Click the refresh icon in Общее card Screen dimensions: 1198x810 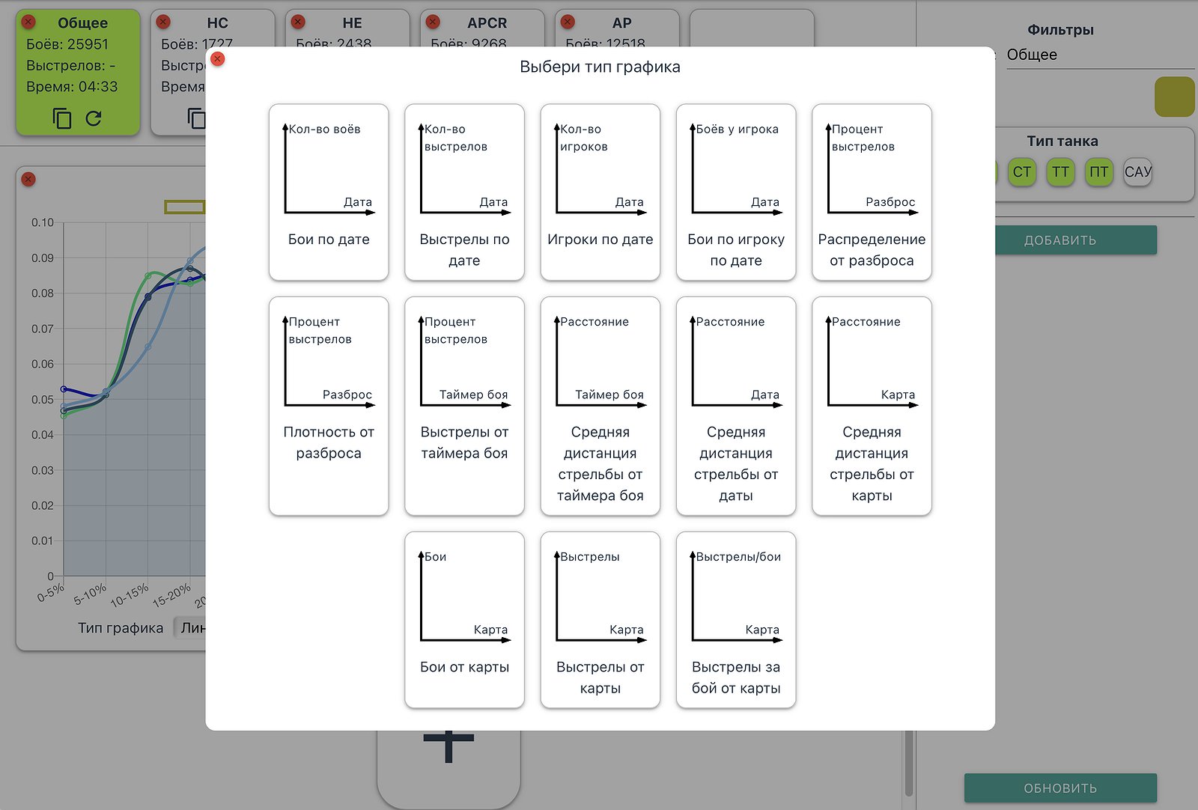coord(94,118)
